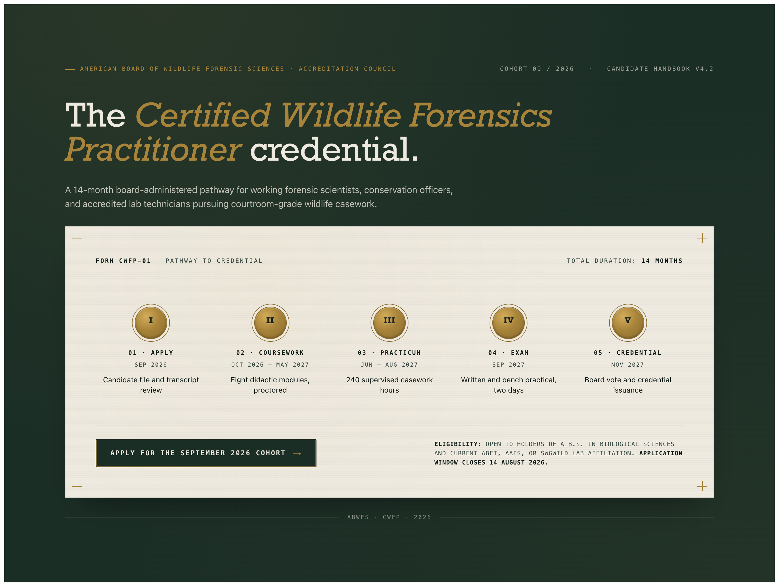Click 'Application window closes 14 August 2026' text
This screenshot has width=779, height=584.
point(558,458)
